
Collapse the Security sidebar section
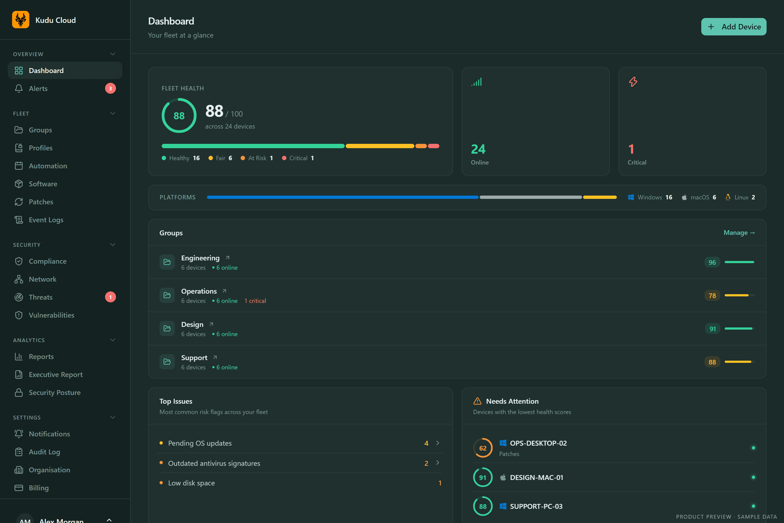(113, 245)
